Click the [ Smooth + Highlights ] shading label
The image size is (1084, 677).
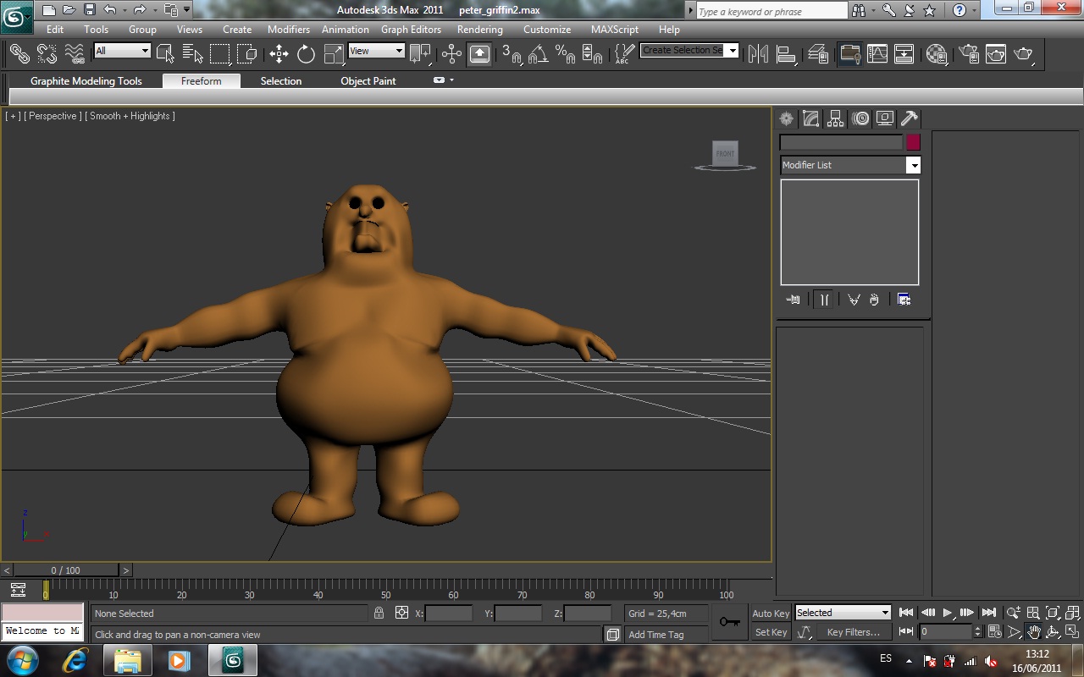[130, 116]
